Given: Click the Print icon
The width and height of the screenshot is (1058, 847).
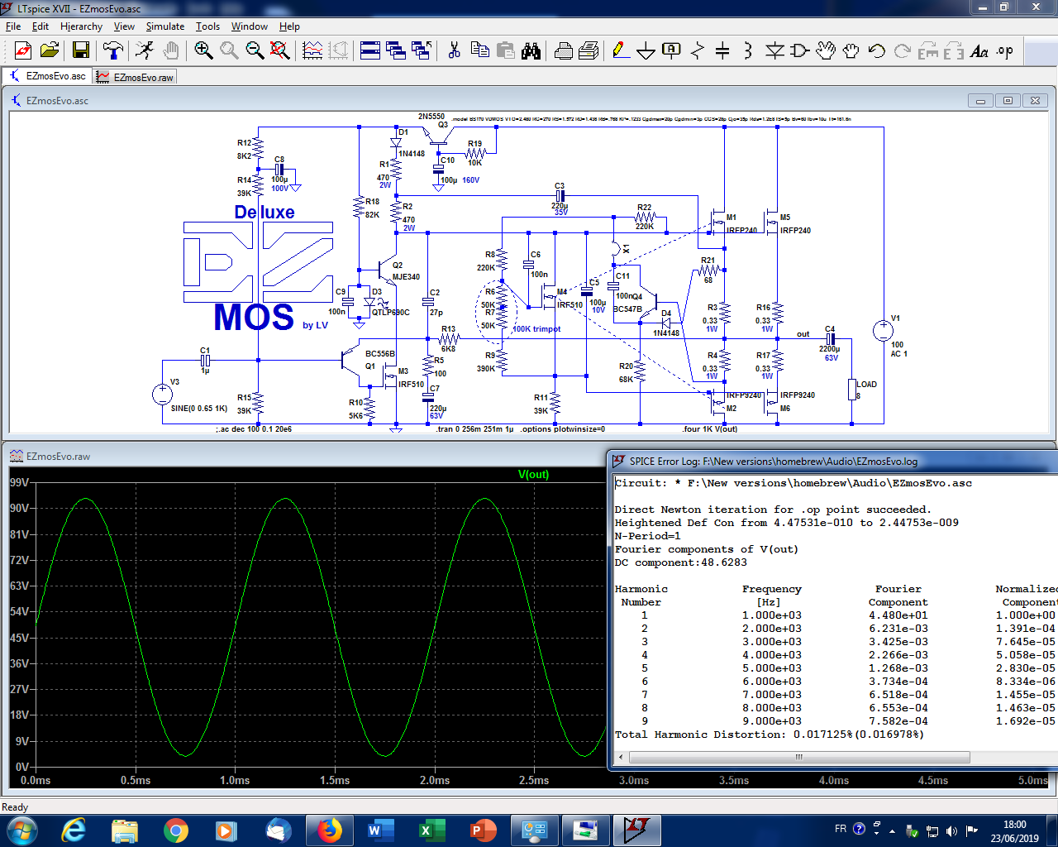Looking at the screenshot, I should (563, 50).
